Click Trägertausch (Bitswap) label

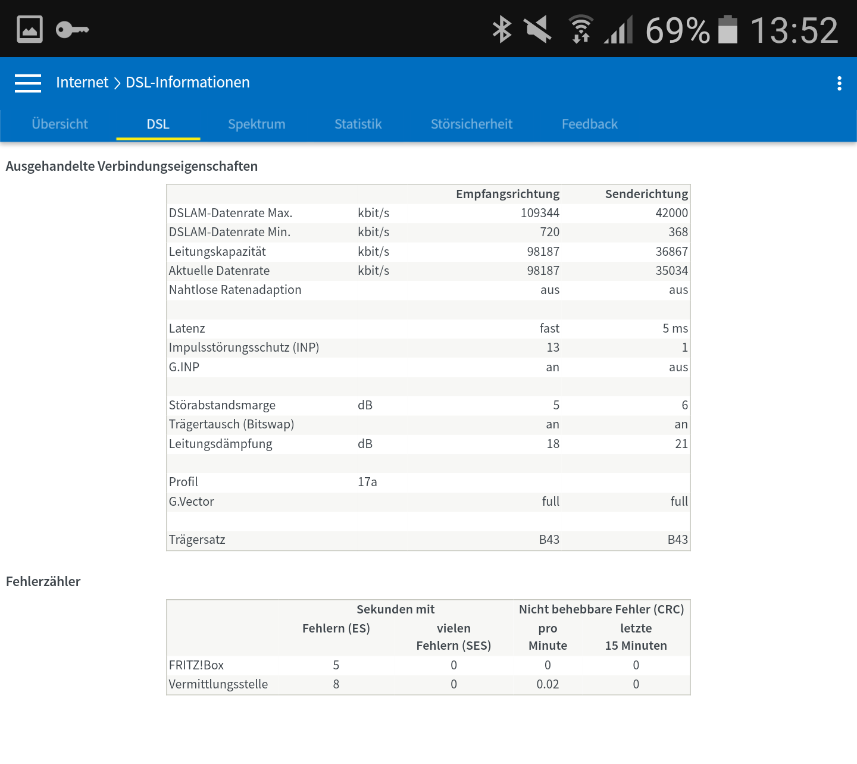(x=232, y=424)
